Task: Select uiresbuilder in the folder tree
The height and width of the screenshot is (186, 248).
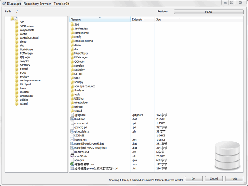Action: tap(27, 96)
